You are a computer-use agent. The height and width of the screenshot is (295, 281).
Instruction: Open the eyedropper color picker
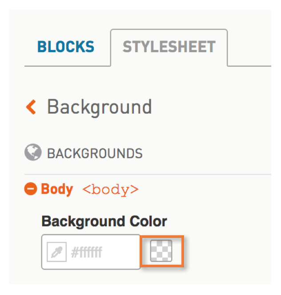[56, 252]
